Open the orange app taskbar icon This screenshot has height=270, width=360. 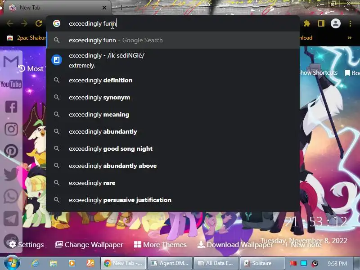90,263
